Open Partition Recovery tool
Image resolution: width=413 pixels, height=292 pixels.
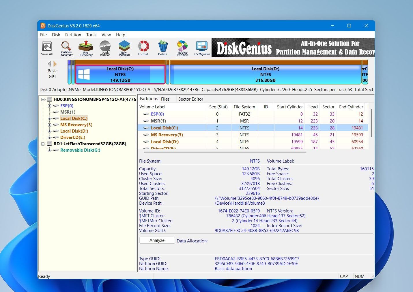tap(66, 48)
